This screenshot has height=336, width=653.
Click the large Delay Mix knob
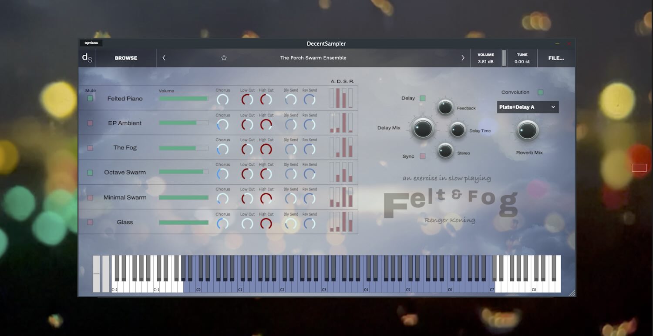[423, 128]
